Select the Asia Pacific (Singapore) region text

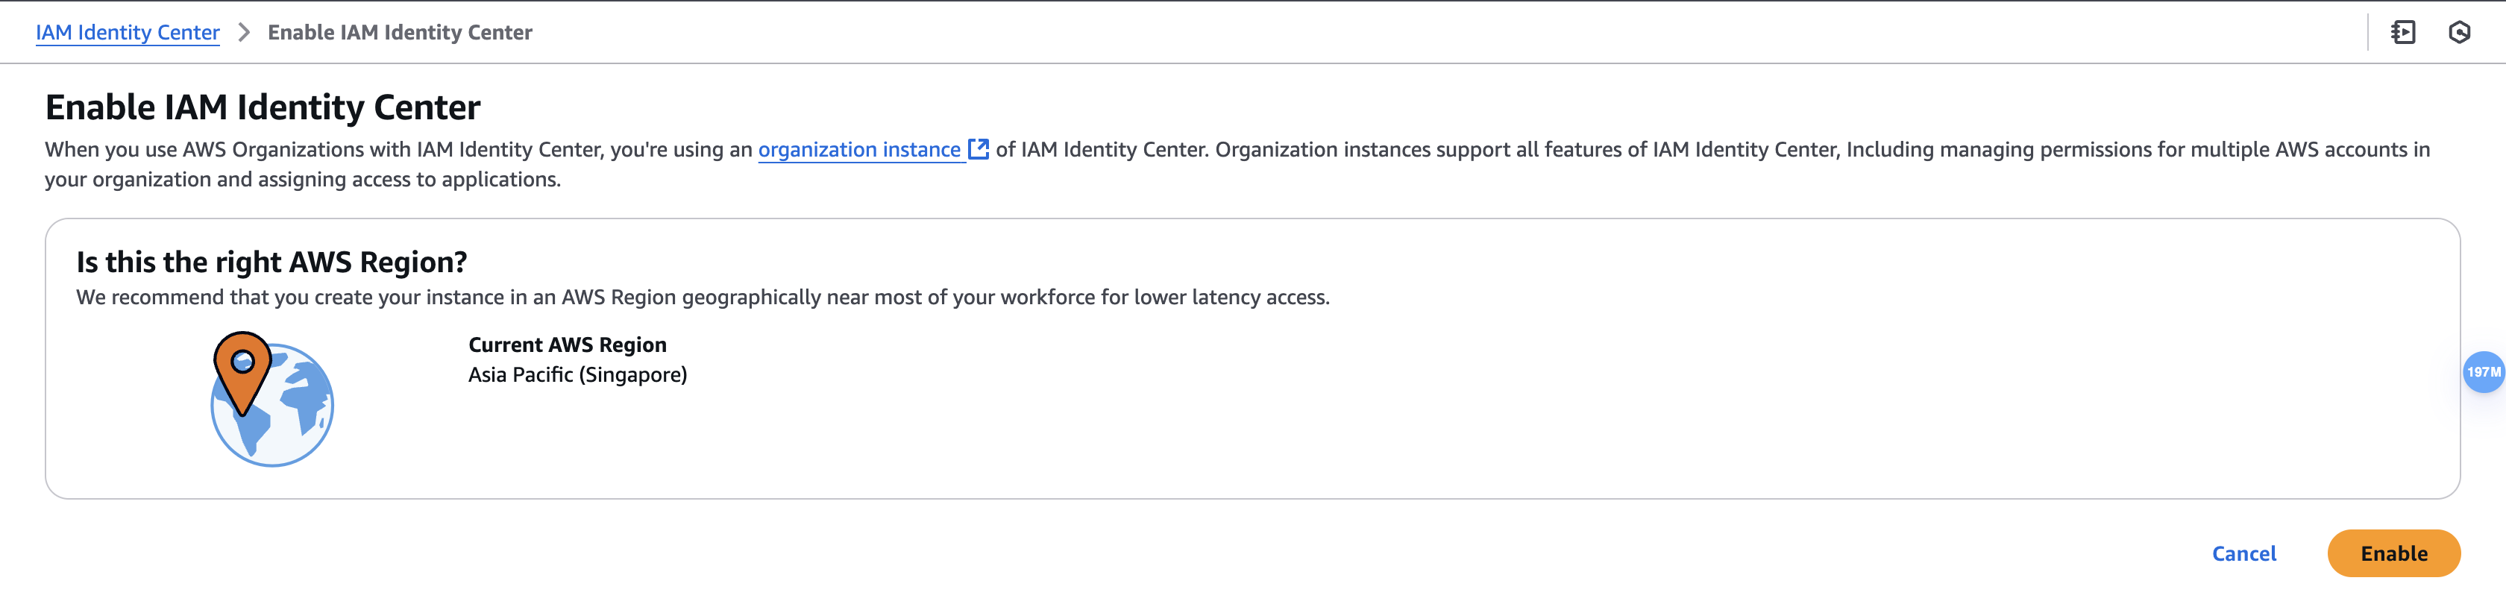[x=578, y=374]
